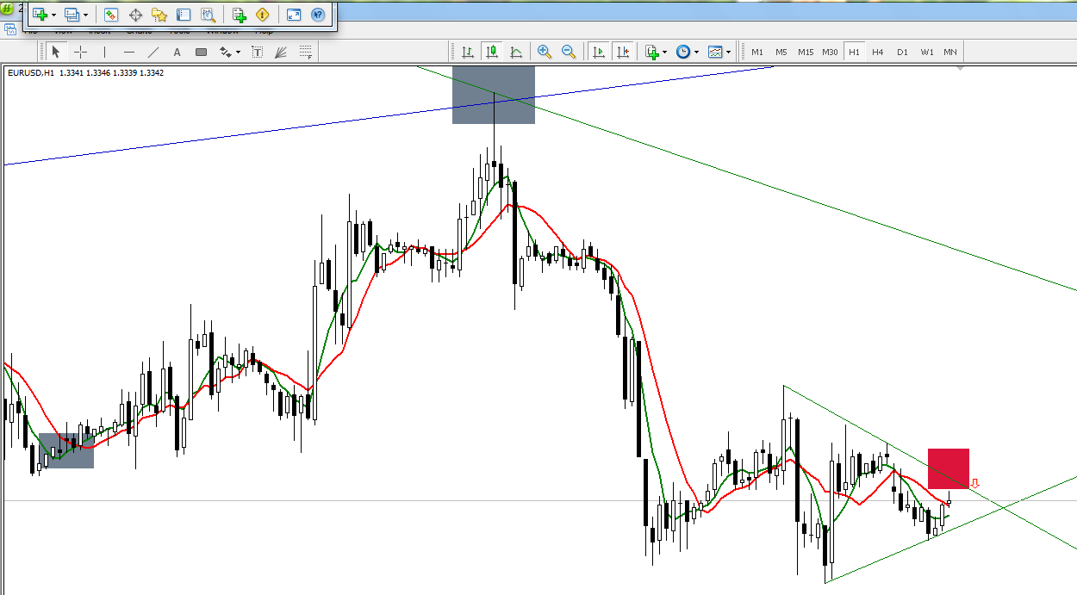The height and width of the screenshot is (595, 1077).
Task: Zoom out of the chart
Action: tap(569, 52)
